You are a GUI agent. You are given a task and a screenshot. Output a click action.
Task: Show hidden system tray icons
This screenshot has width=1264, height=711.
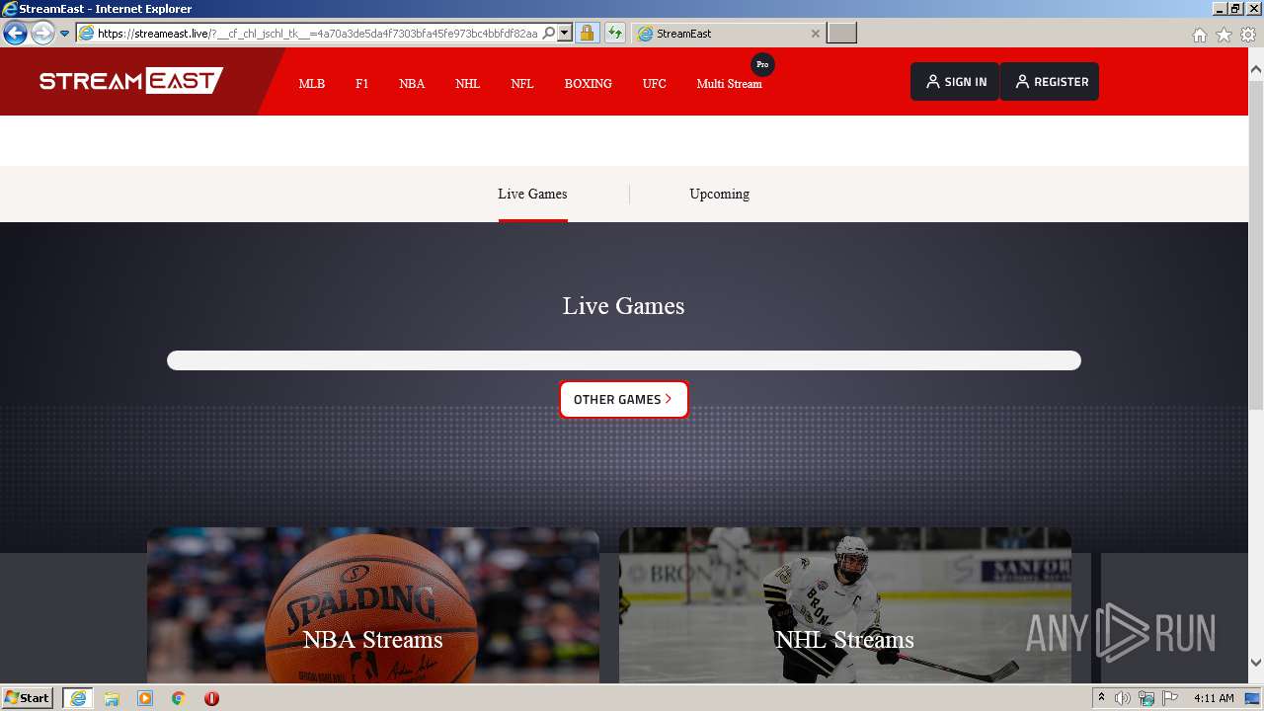pos(1102,698)
